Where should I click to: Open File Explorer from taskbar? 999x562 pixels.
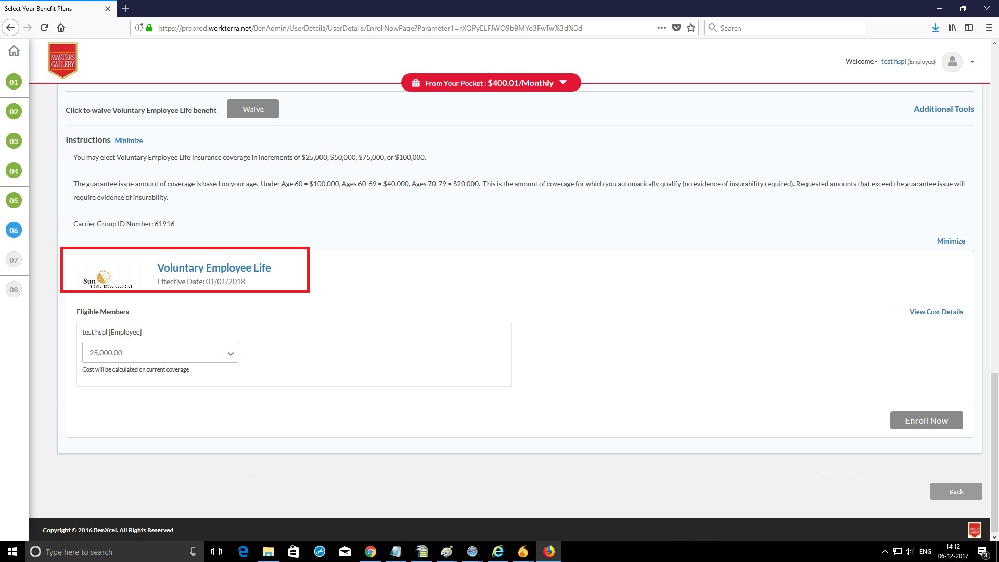click(x=268, y=552)
